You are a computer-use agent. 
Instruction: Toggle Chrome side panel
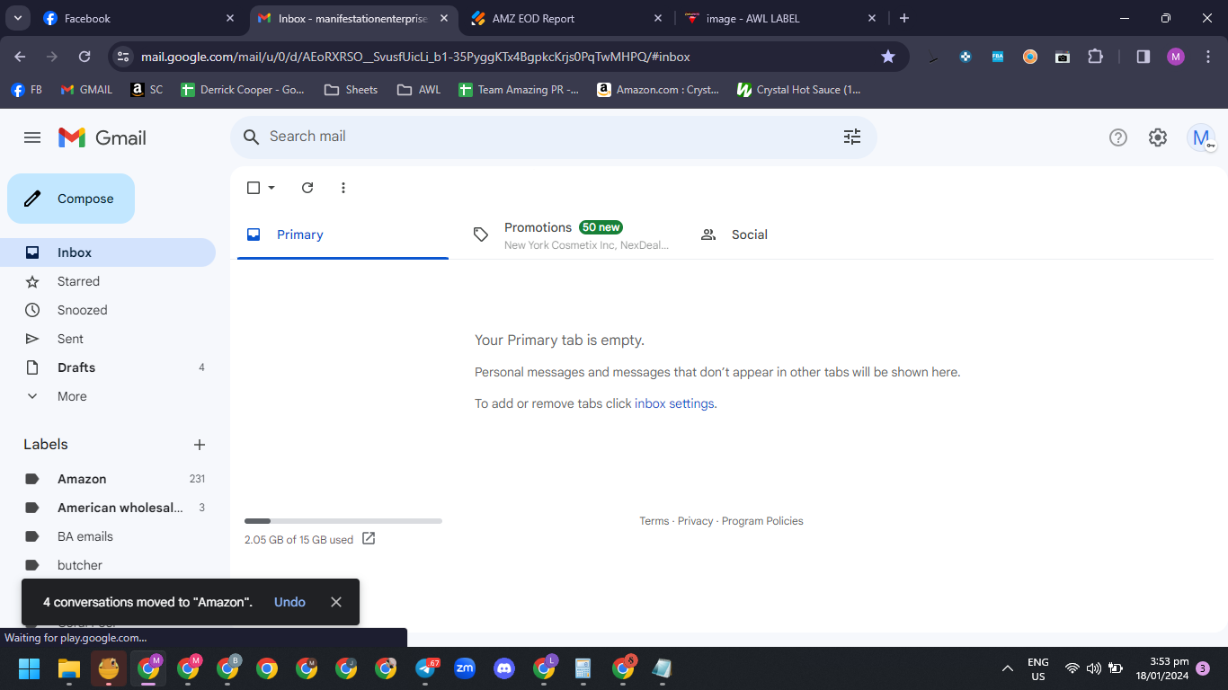coord(1143,57)
